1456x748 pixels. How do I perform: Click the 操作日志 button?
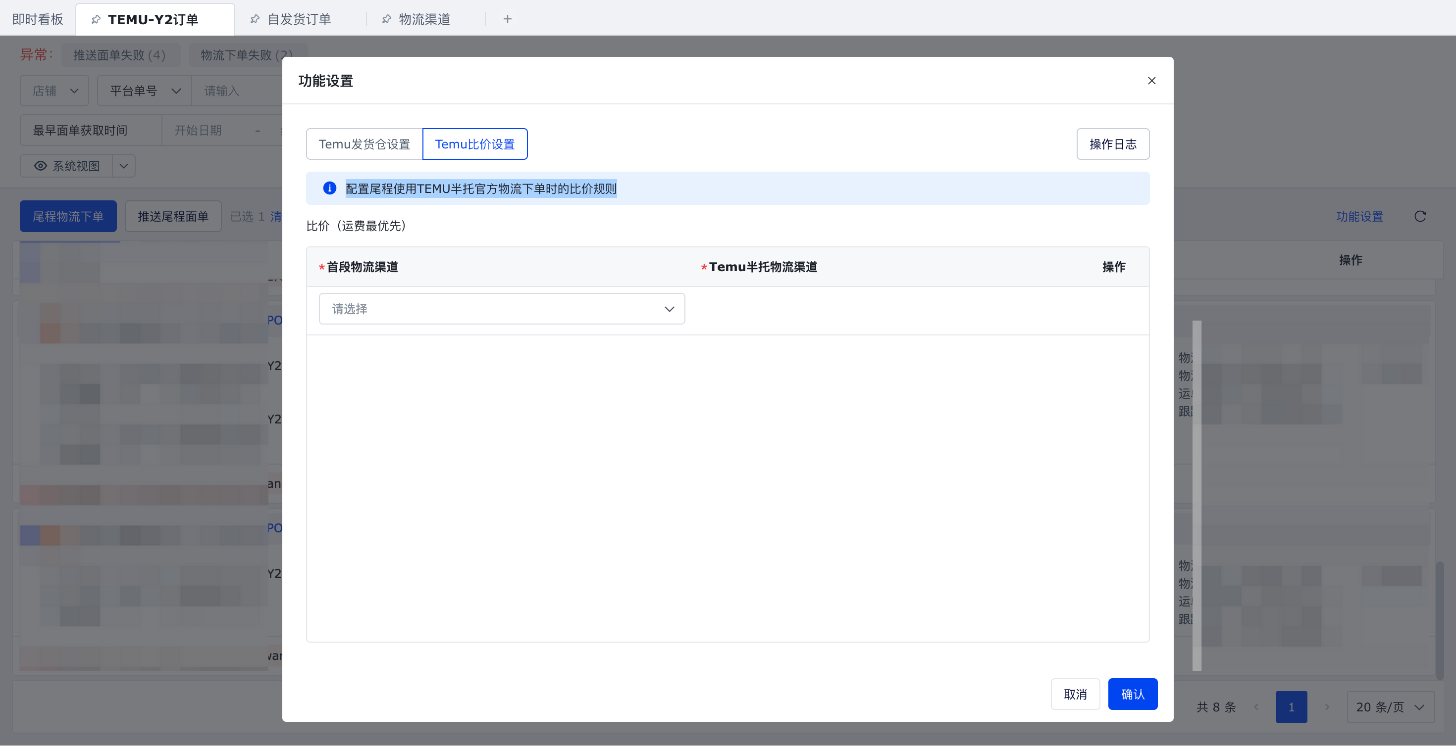[1112, 144]
